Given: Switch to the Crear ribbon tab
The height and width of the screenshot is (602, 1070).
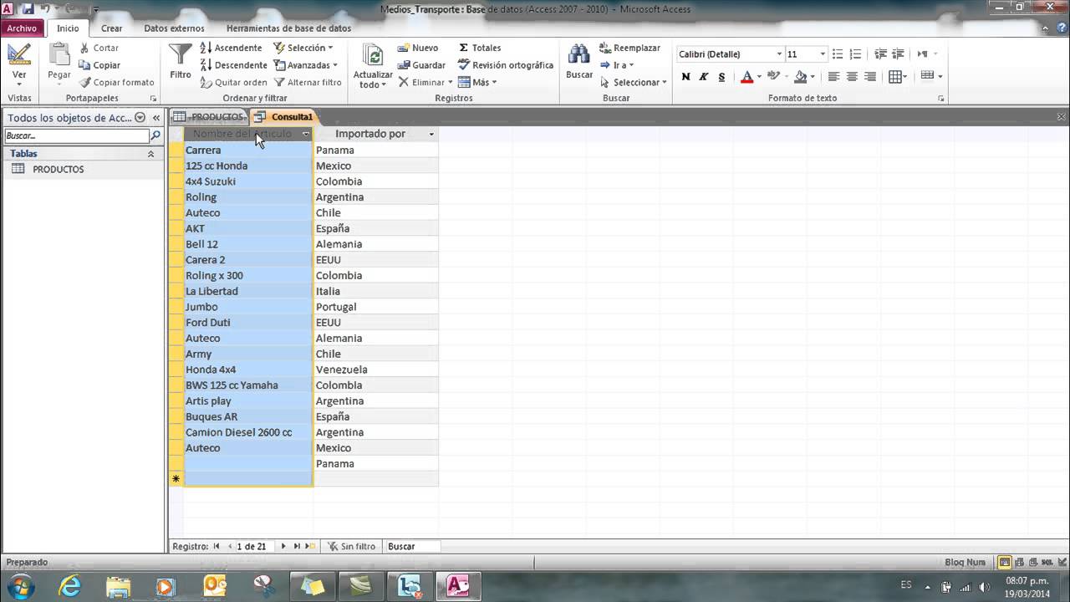Looking at the screenshot, I should click(x=111, y=28).
